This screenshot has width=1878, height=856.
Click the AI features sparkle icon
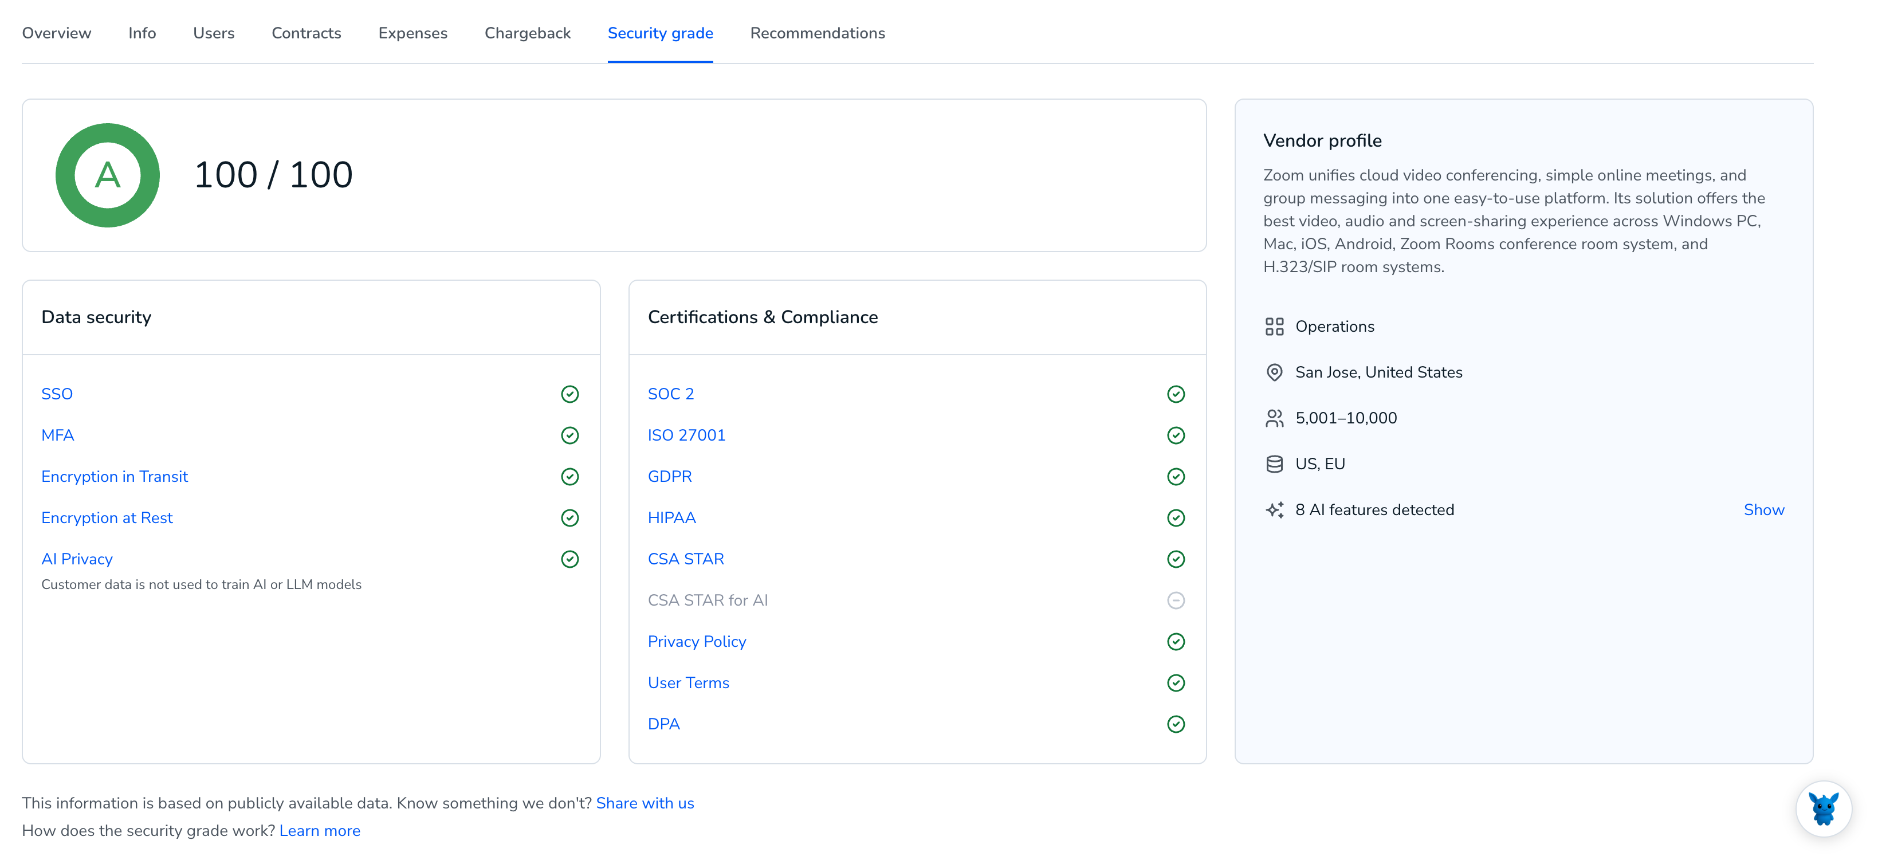[x=1274, y=510]
